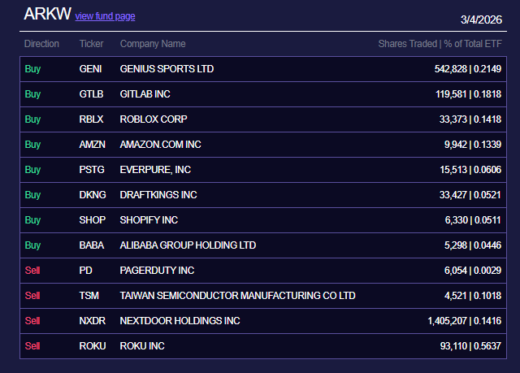Click the value 542,828 | 0.2149
The height and width of the screenshot is (373, 520).
click(x=468, y=69)
